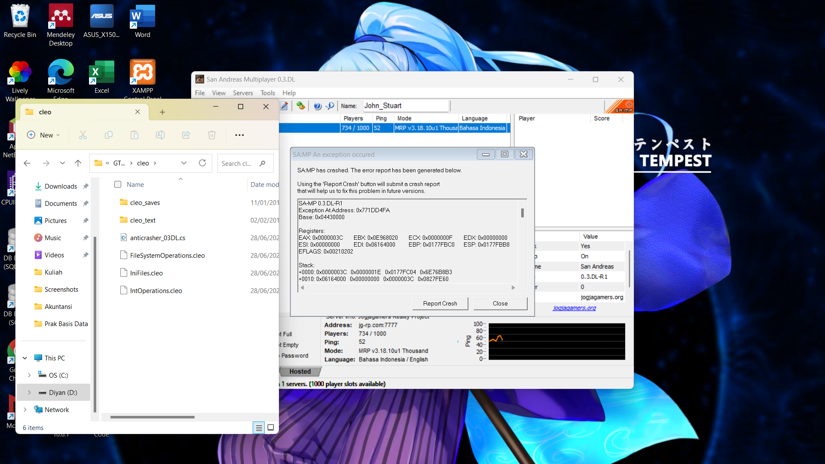
Task: Click the server properties edit icon
Action: (284, 106)
